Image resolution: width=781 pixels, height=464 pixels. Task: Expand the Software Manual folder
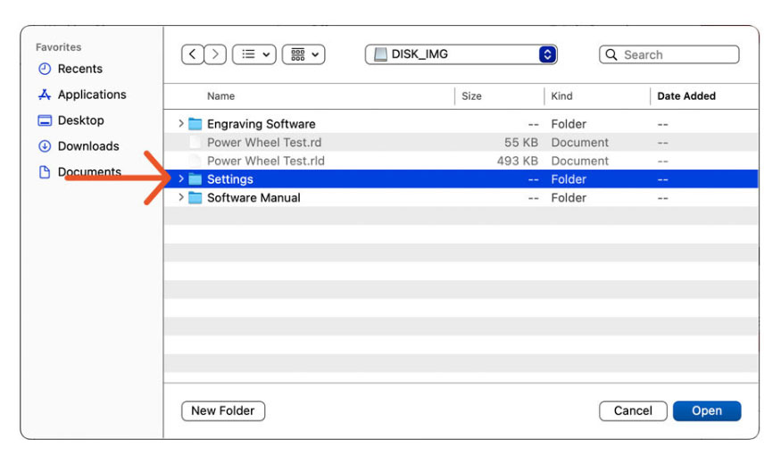pos(181,198)
